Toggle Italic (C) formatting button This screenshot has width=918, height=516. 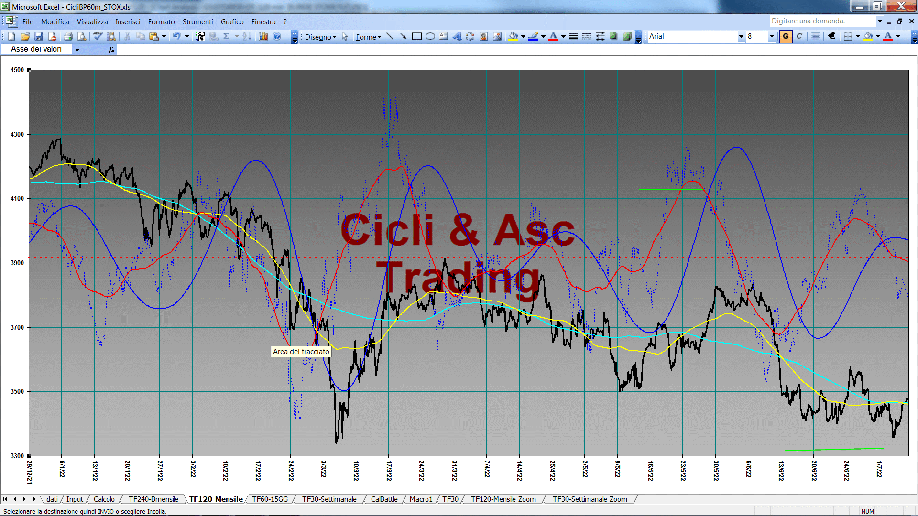click(799, 36)
